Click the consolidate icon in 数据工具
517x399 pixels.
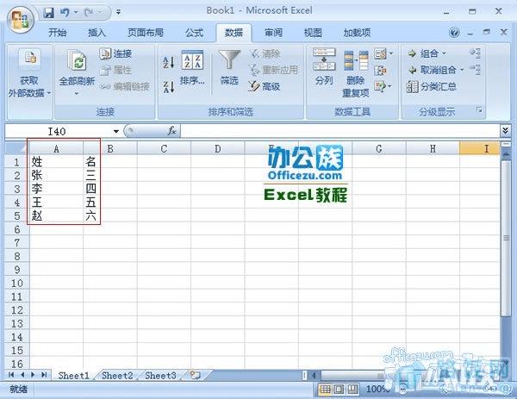[x=380, y=71]
